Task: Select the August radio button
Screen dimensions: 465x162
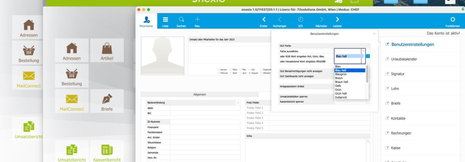Action: click(x=250, y=73)
